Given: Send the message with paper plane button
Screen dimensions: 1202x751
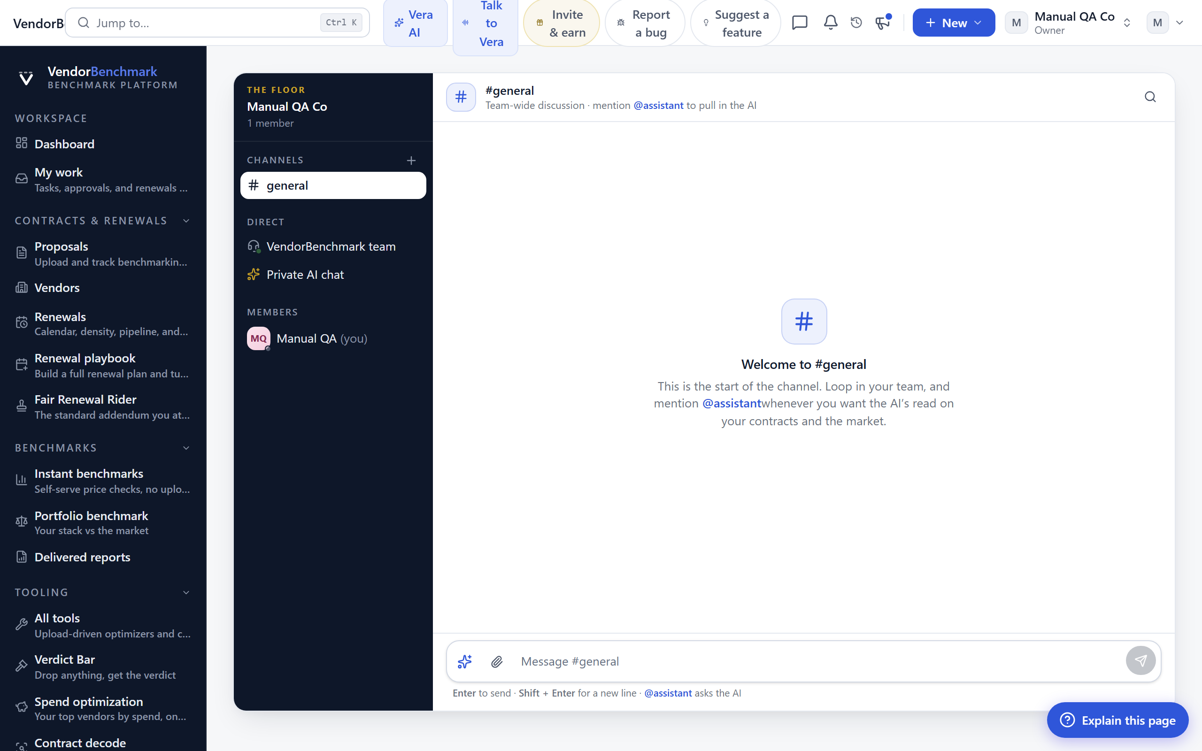Looking at the screenshot, I should 1140,660.
